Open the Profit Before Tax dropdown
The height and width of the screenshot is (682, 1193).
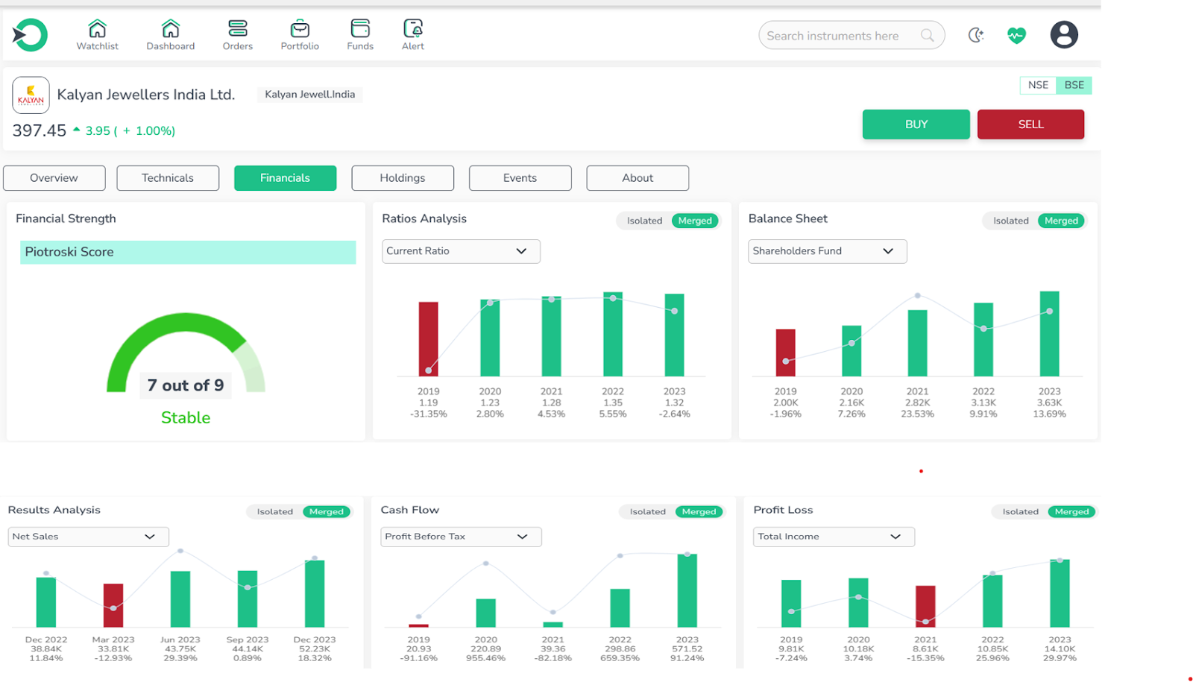(x=461, y=537)
